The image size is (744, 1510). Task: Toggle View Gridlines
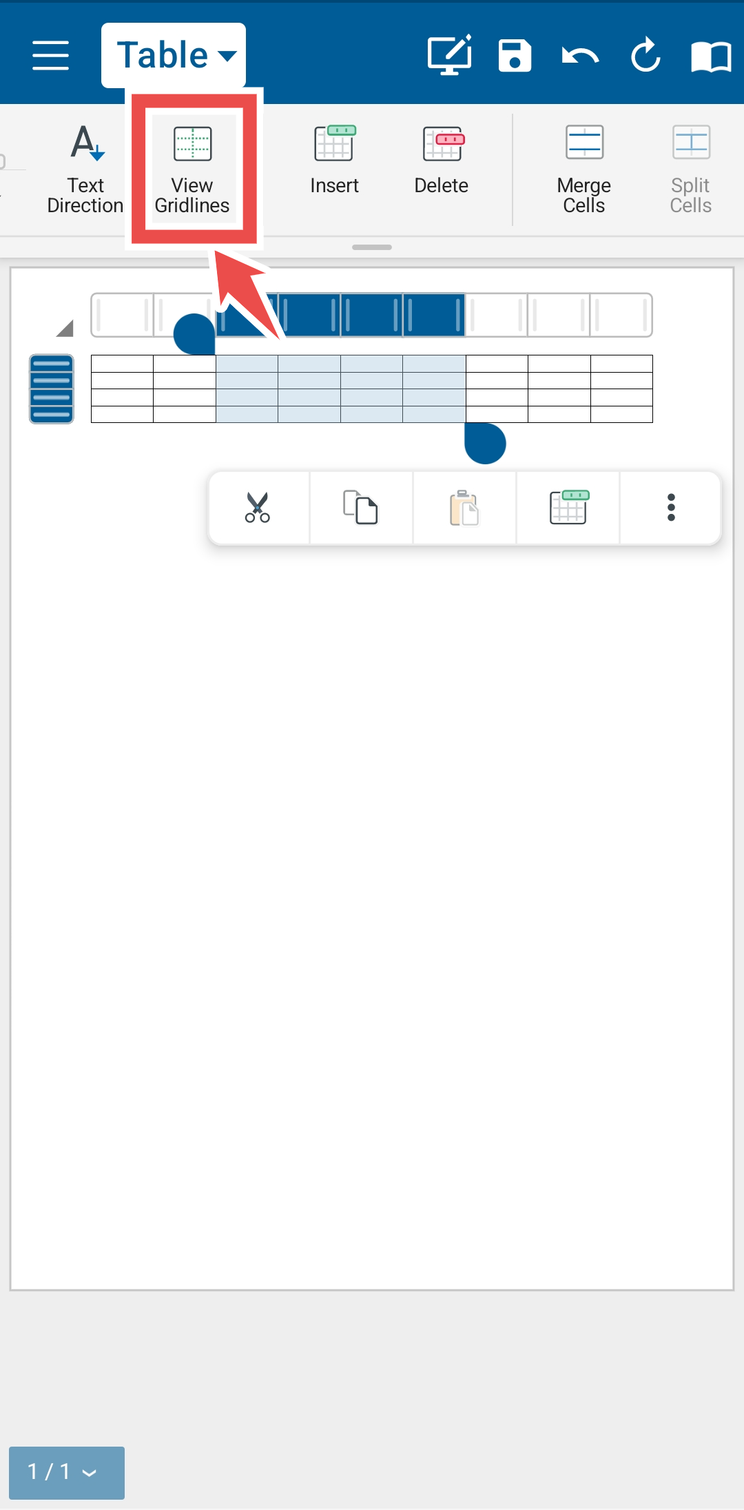192,169
